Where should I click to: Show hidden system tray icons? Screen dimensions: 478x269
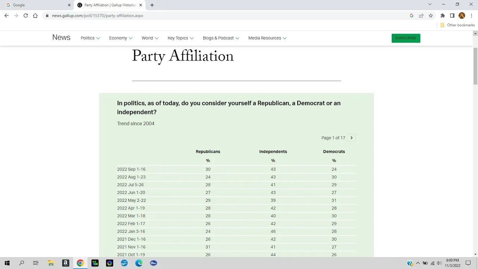point(418,263)
